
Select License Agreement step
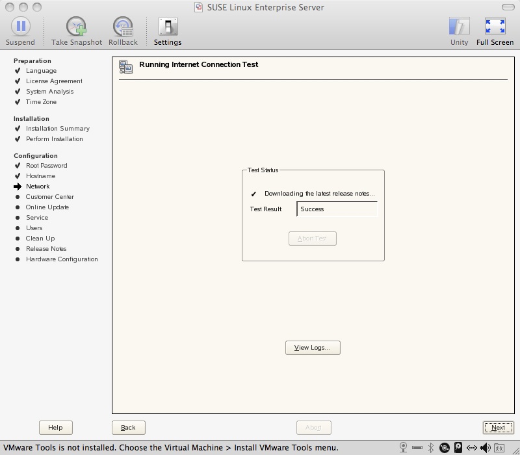pyautogui.click(x=54, y=81)
